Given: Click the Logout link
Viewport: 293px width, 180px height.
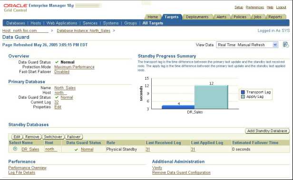Looking at the screenshot, I should tap(281, 7).
